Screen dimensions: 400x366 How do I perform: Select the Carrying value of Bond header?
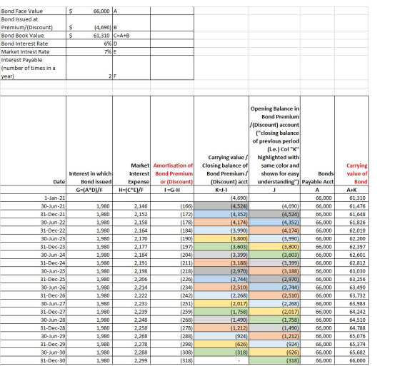351,141
